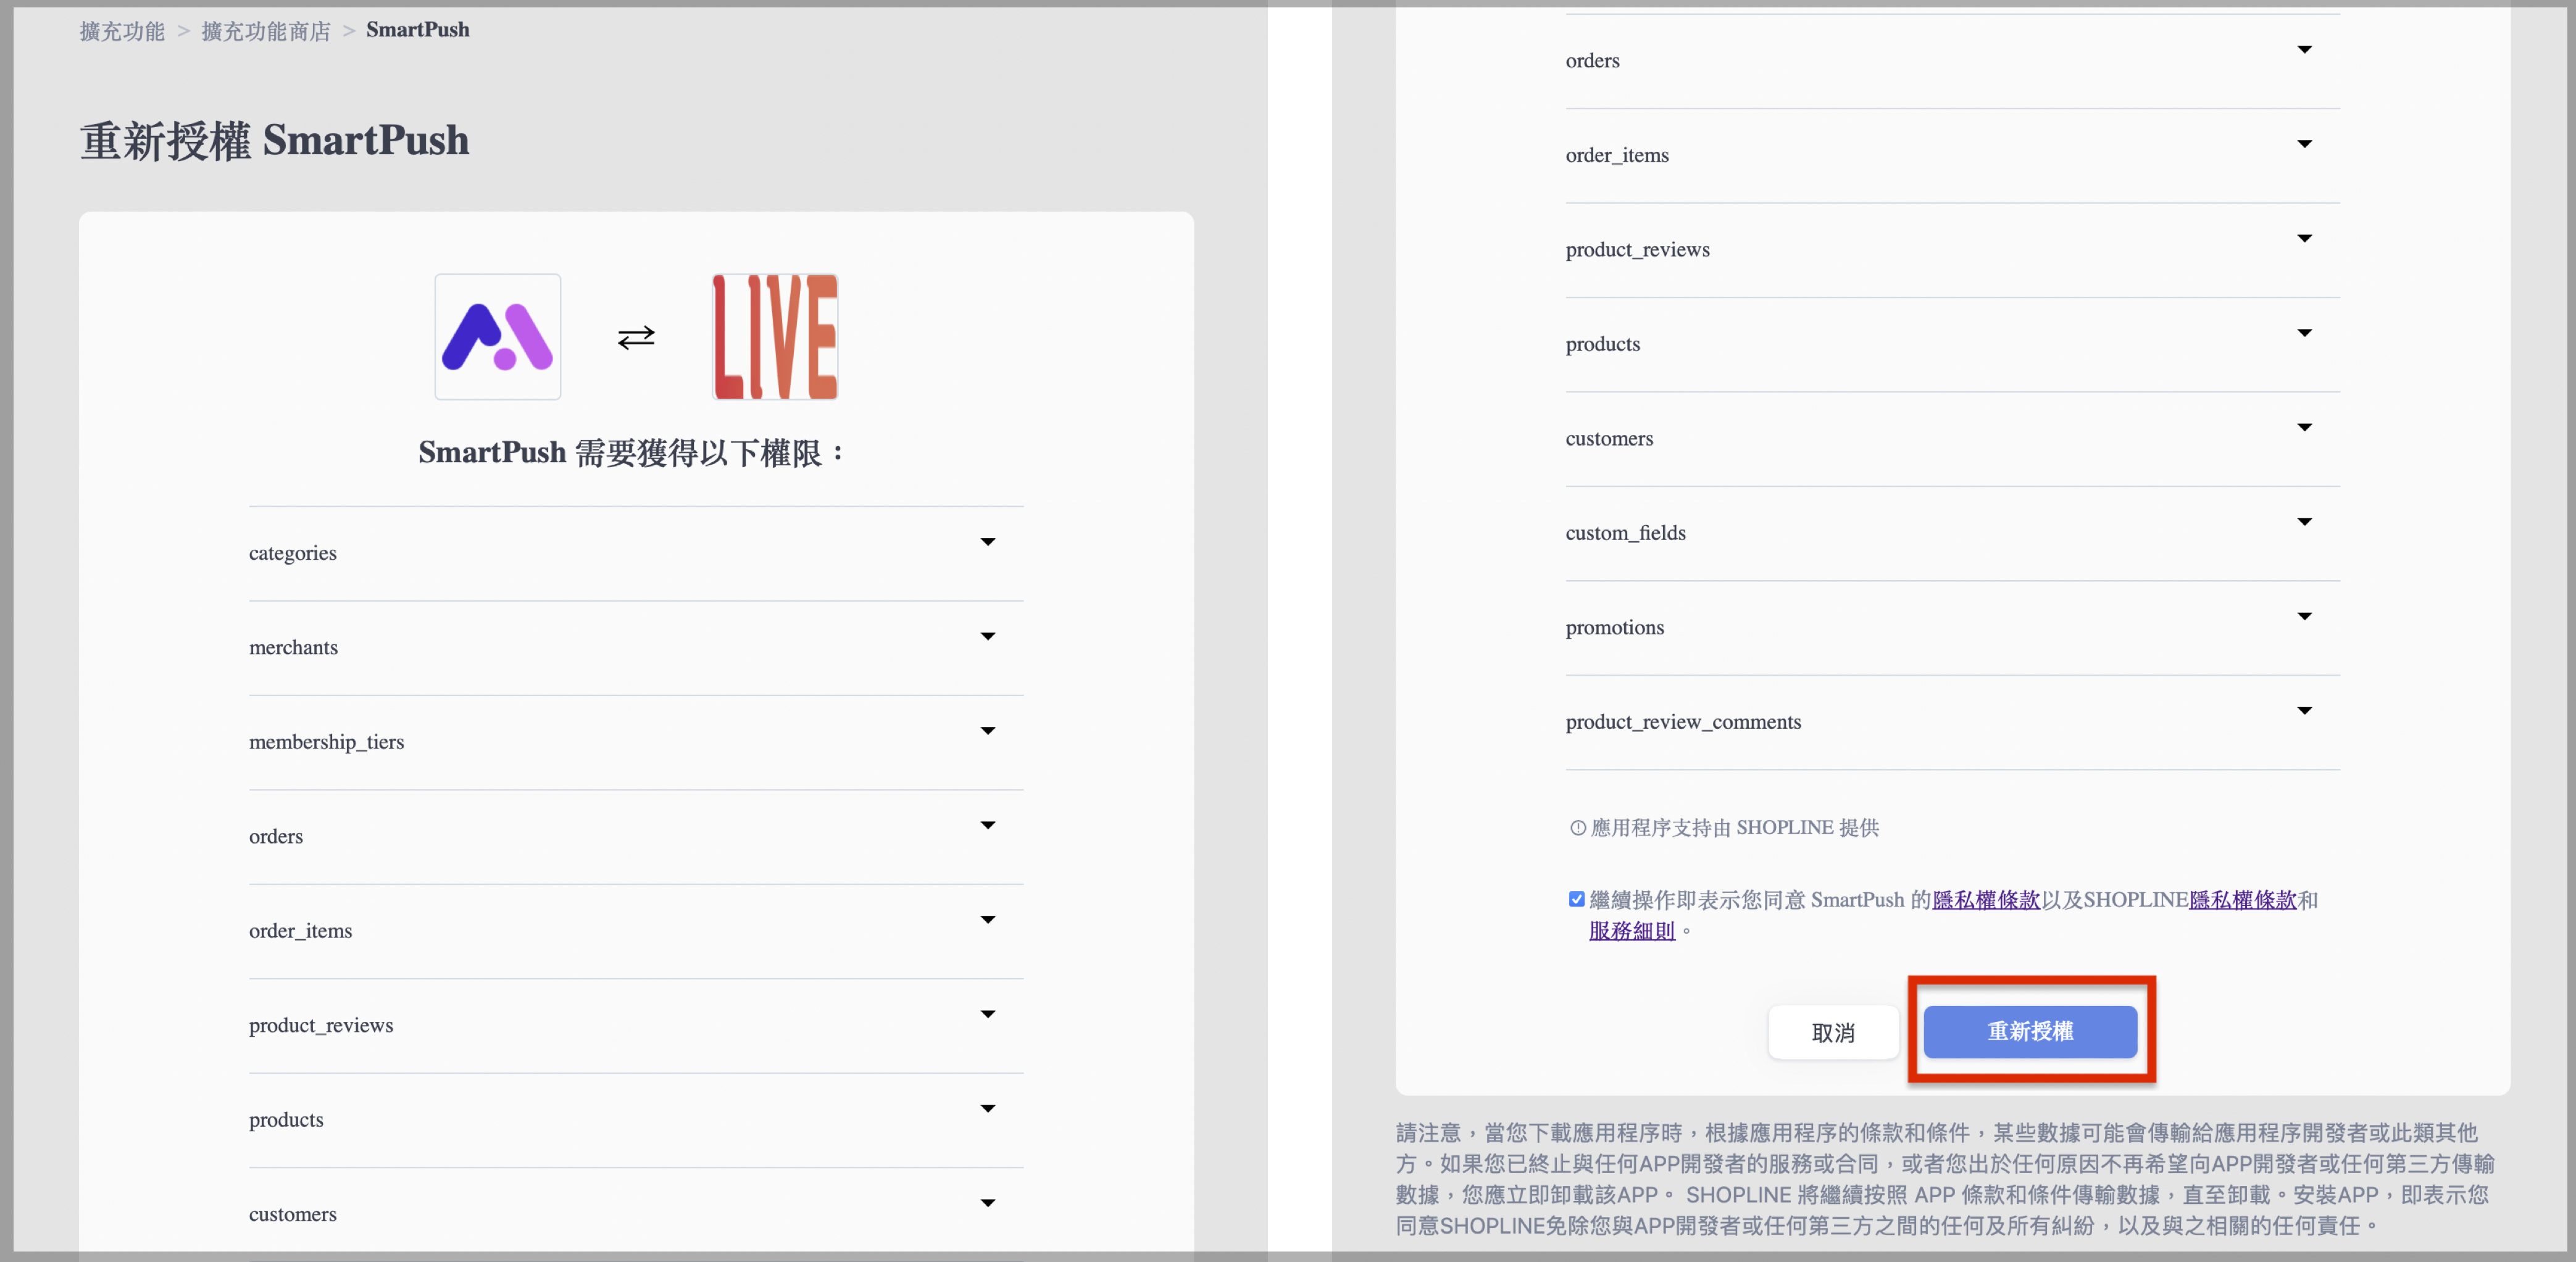Click the promotions row label
The image size is (2576, 1262).
tap(1615, 628)
